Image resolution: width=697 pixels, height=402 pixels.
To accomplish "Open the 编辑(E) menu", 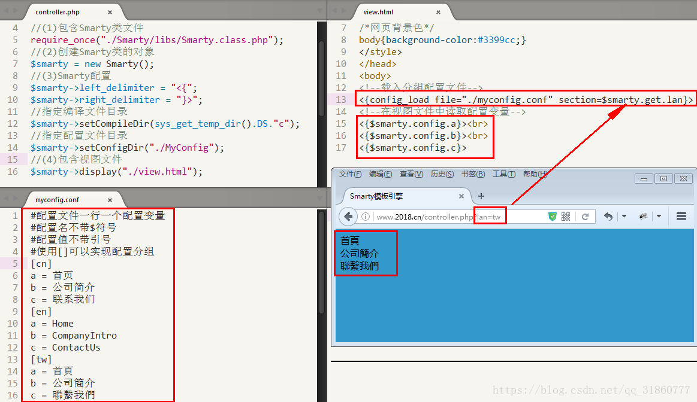I will (381, 174).
